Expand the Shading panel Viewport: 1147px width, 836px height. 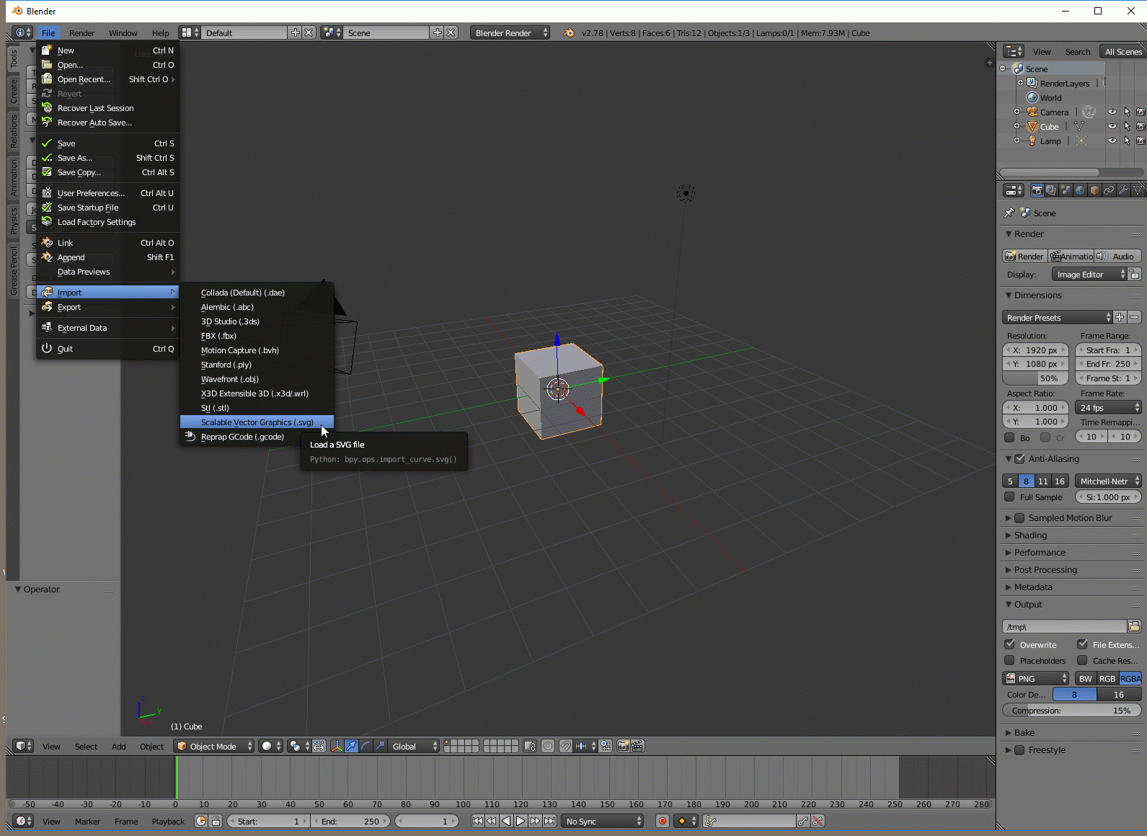1030,535
